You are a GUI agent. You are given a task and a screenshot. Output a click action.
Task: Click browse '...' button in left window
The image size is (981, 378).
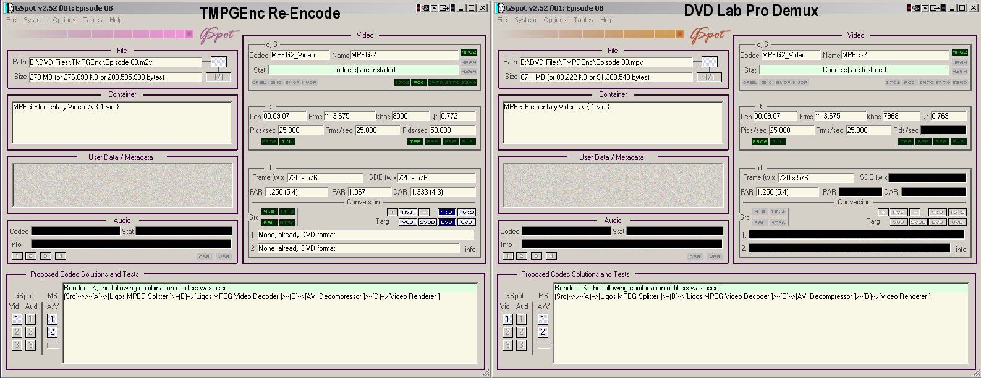(x=219, y=62)
